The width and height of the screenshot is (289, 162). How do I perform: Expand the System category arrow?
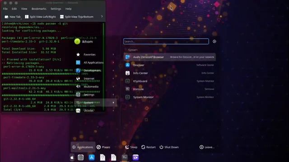(x=113, y=103)
